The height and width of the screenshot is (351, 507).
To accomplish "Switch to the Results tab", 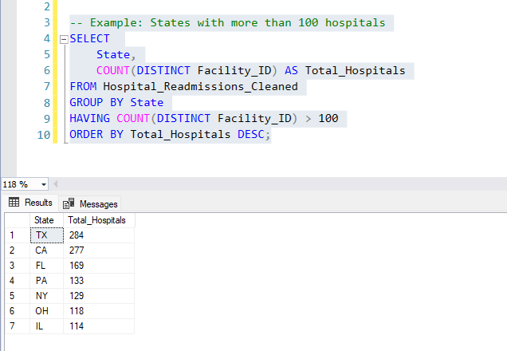I will [x=31, y=203].
